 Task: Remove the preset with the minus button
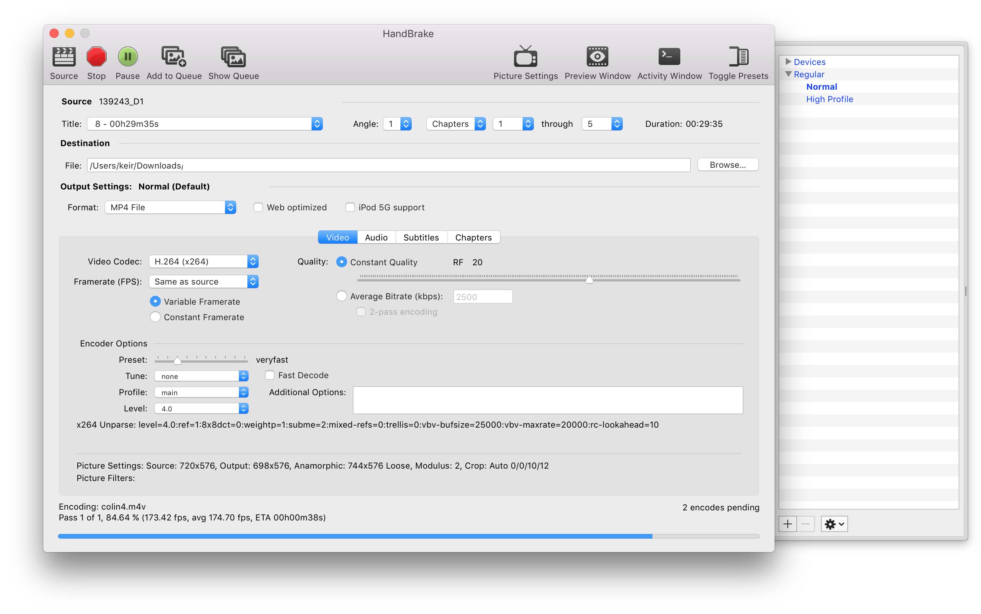(806, 524)
